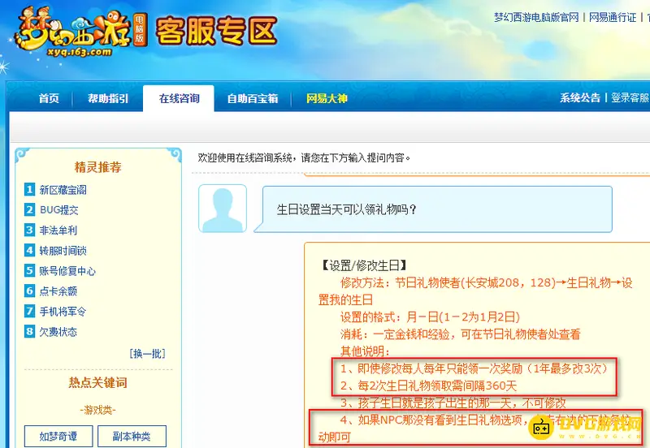
Task: Visit the 梦幻西游电脑版官网 link
Action: click(x=536, y=17)
